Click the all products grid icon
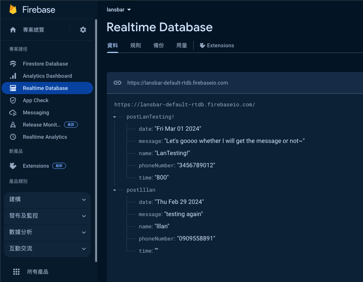This screenshot has width=363, height=282. click(16, 272)
